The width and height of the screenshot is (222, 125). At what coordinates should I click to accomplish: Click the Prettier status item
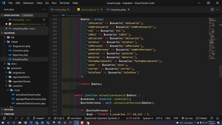pos(202,118)
